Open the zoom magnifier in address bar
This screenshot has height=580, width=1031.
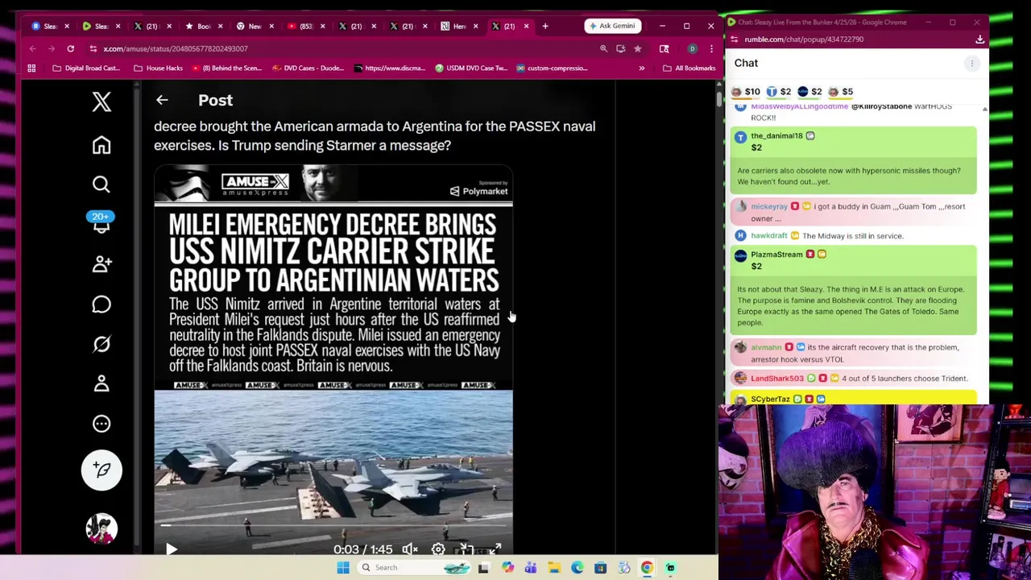pyautogui.click(x=603, y=48)
